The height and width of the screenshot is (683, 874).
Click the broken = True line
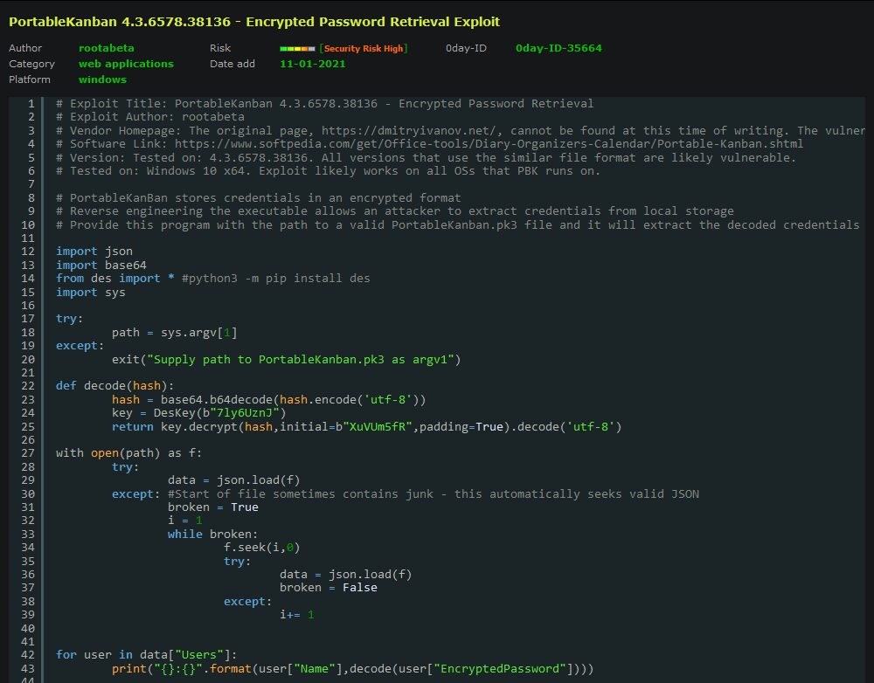tap(213, 507)
